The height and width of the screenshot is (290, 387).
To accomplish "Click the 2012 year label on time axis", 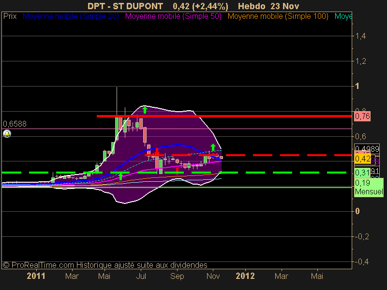I will 245,276.
